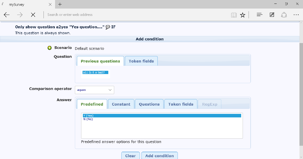This screenshot has height=159, width=303.
Task: Stop page loading with X button
Action: pos(33,15)
